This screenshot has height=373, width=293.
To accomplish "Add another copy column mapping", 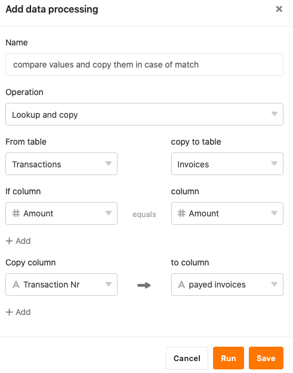I will (x=18, y=312).
